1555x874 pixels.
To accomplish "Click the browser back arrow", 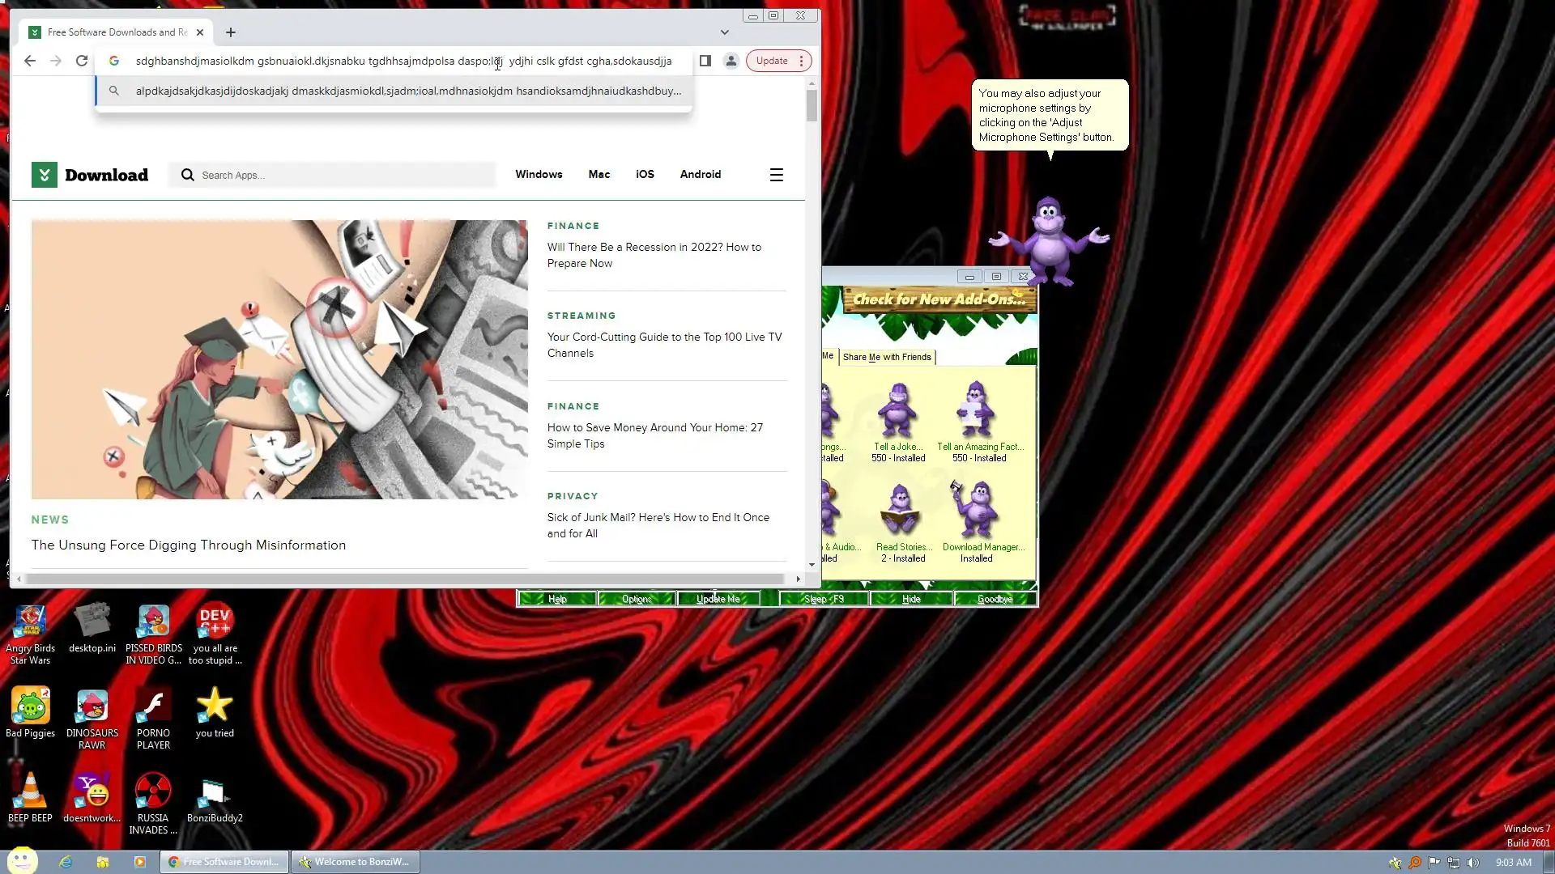I will point(30,61).
